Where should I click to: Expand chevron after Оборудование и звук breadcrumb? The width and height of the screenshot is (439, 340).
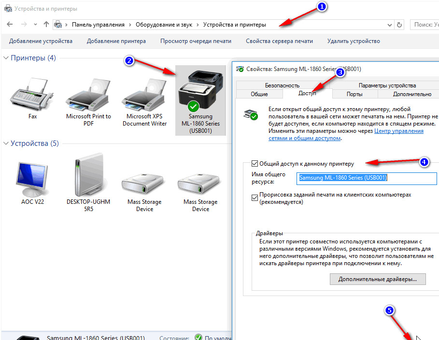pos(198,25)
